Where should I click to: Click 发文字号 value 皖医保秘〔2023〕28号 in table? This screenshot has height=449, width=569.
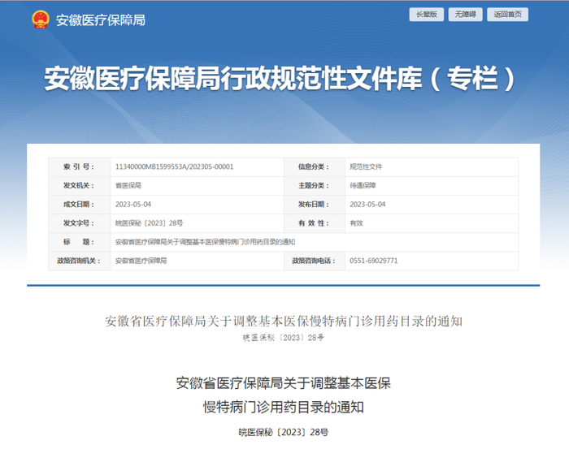[x=149, y=223]
